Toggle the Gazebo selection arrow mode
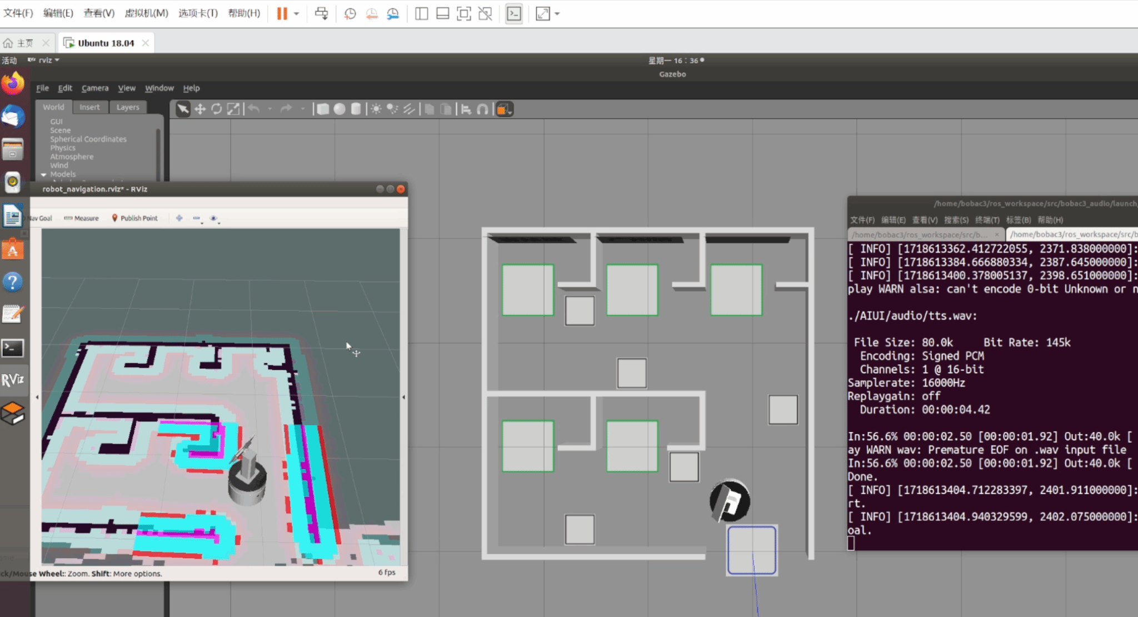This screenshot has height=617, width=1138. click(183, 109)
